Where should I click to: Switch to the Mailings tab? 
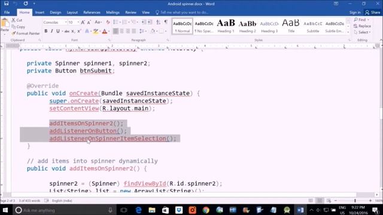[113, 12]
